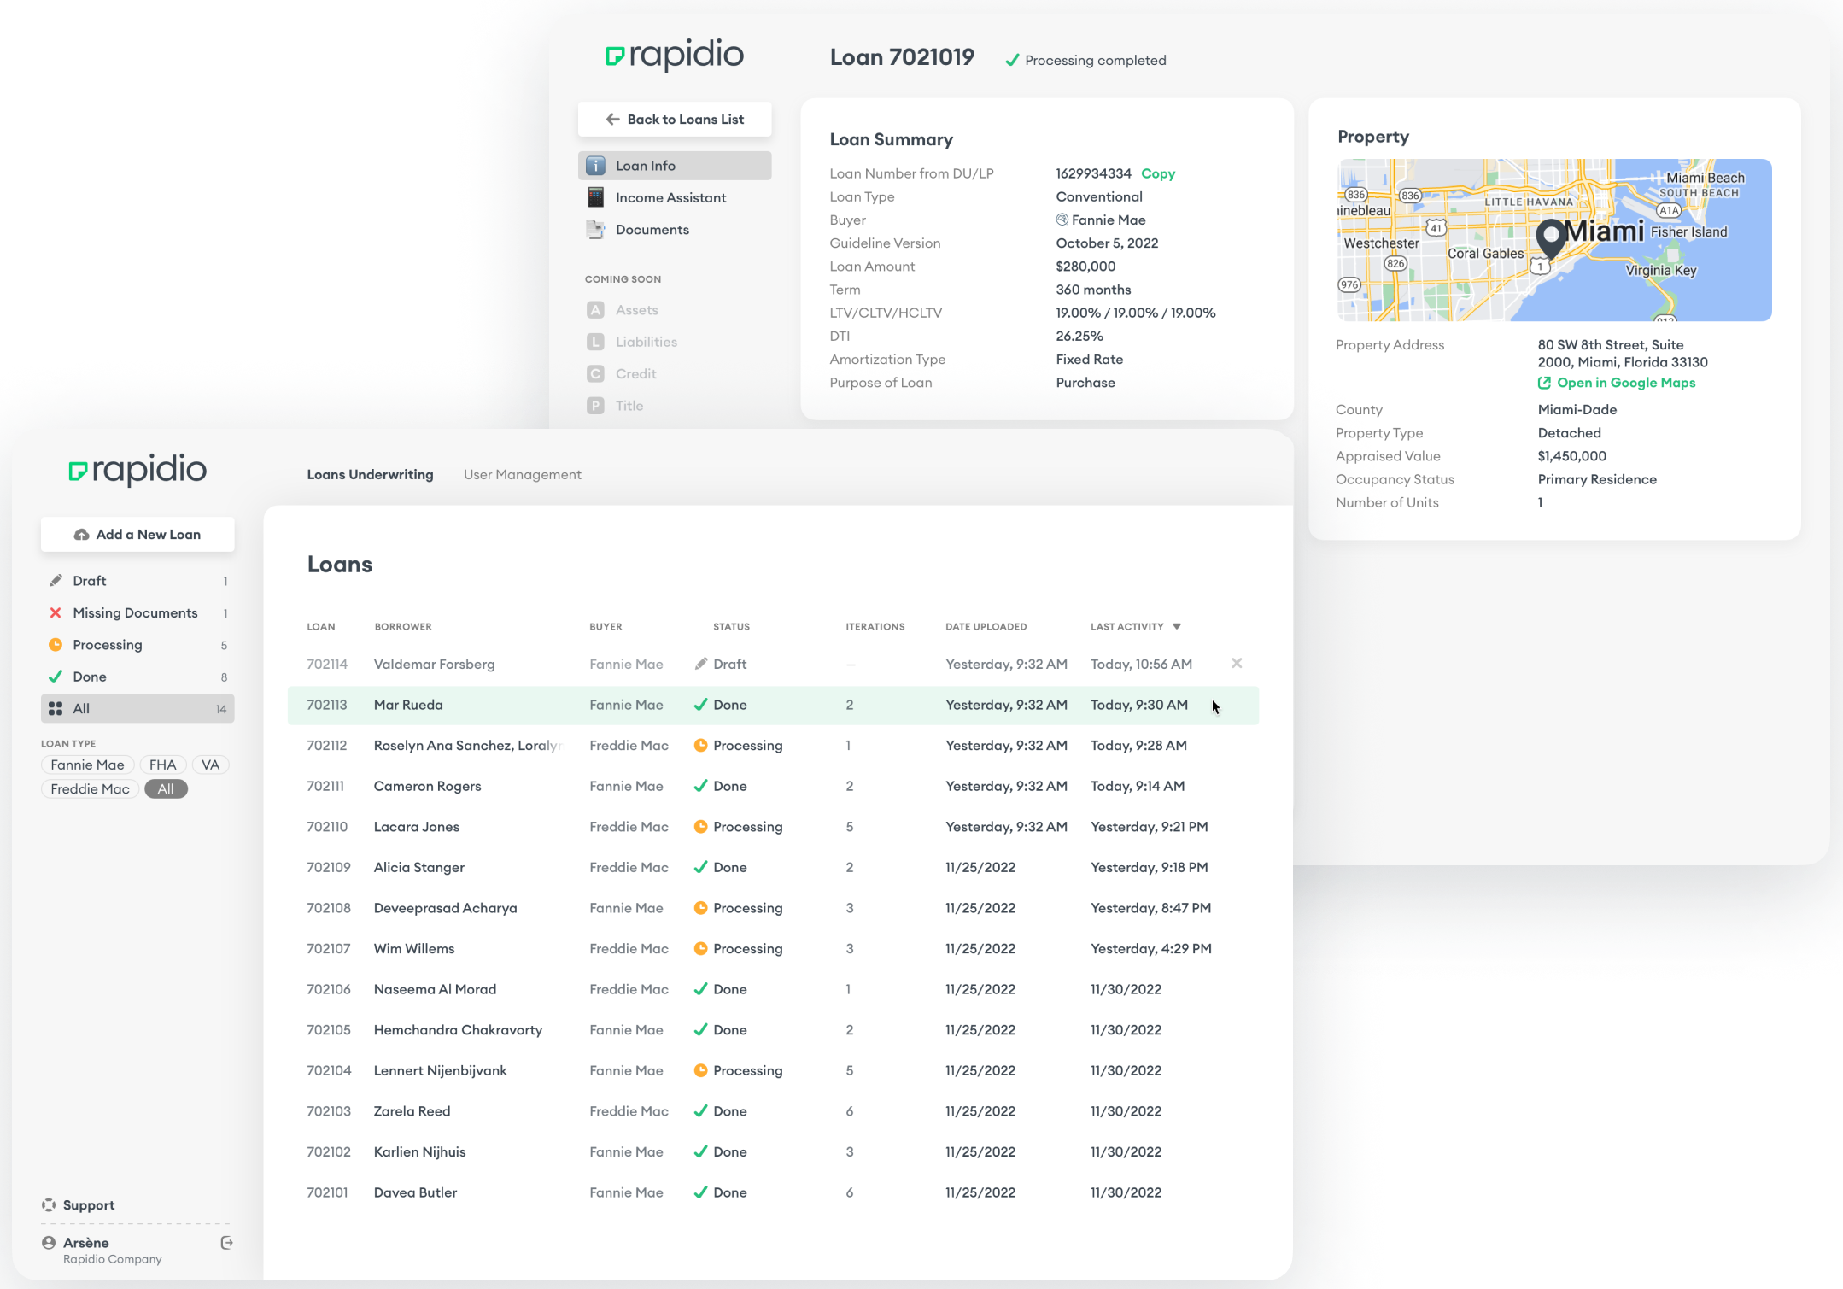1843x1289 pixels.
Task: Click the Missing Documents red X icon
Action: pyautogui.click(x=56, y=613)
